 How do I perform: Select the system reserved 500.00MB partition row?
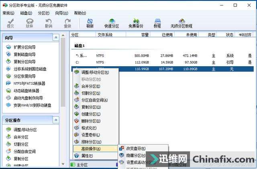(x=162, y=56)
